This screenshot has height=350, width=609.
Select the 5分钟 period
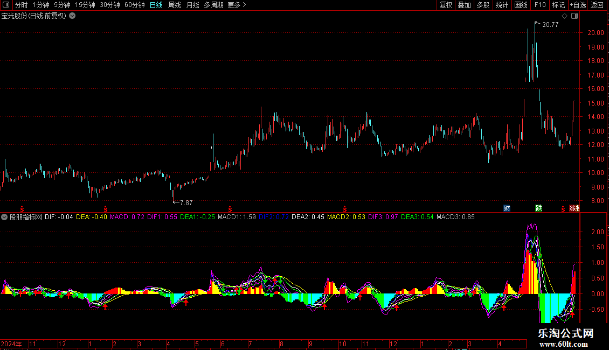point(62,5)
